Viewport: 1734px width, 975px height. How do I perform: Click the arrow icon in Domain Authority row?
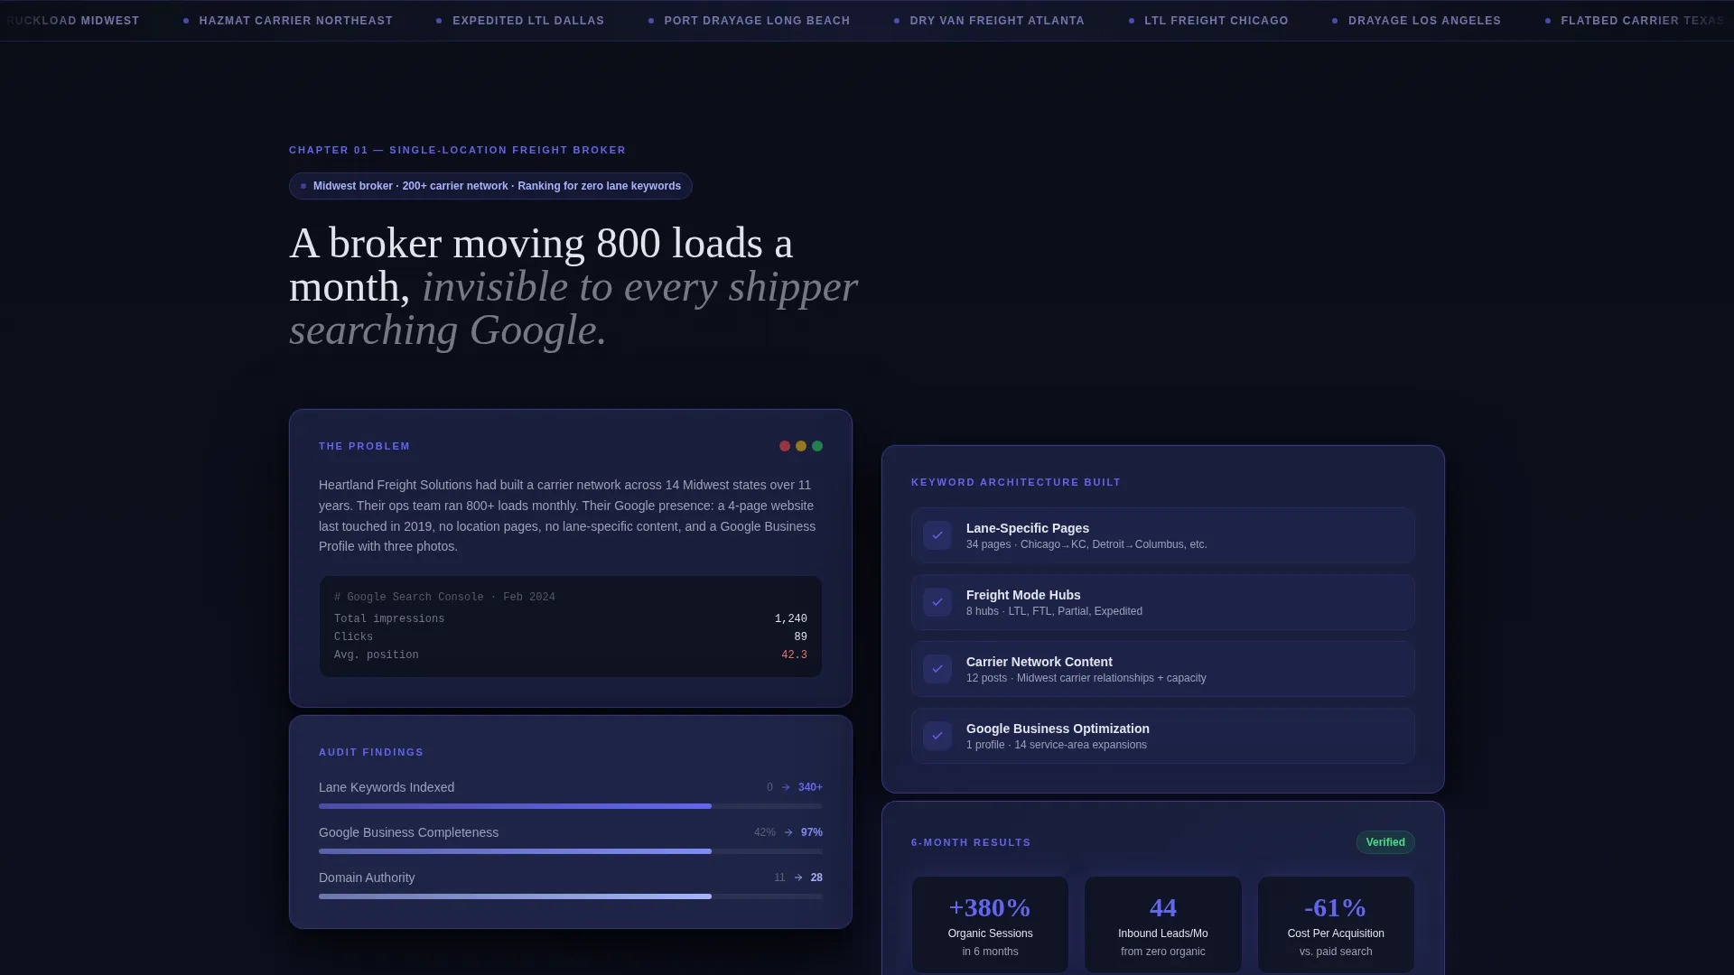798,877
